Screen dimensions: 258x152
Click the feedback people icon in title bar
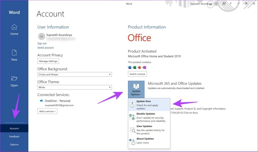[x=224, y=4]
